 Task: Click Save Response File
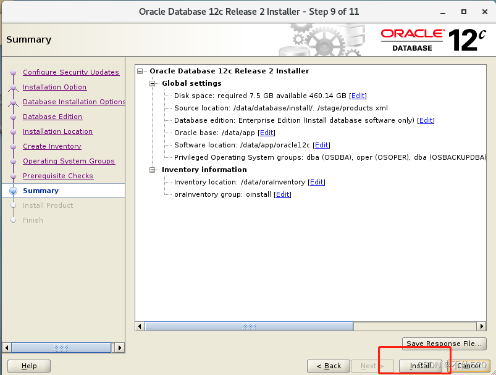pos(443,344)
